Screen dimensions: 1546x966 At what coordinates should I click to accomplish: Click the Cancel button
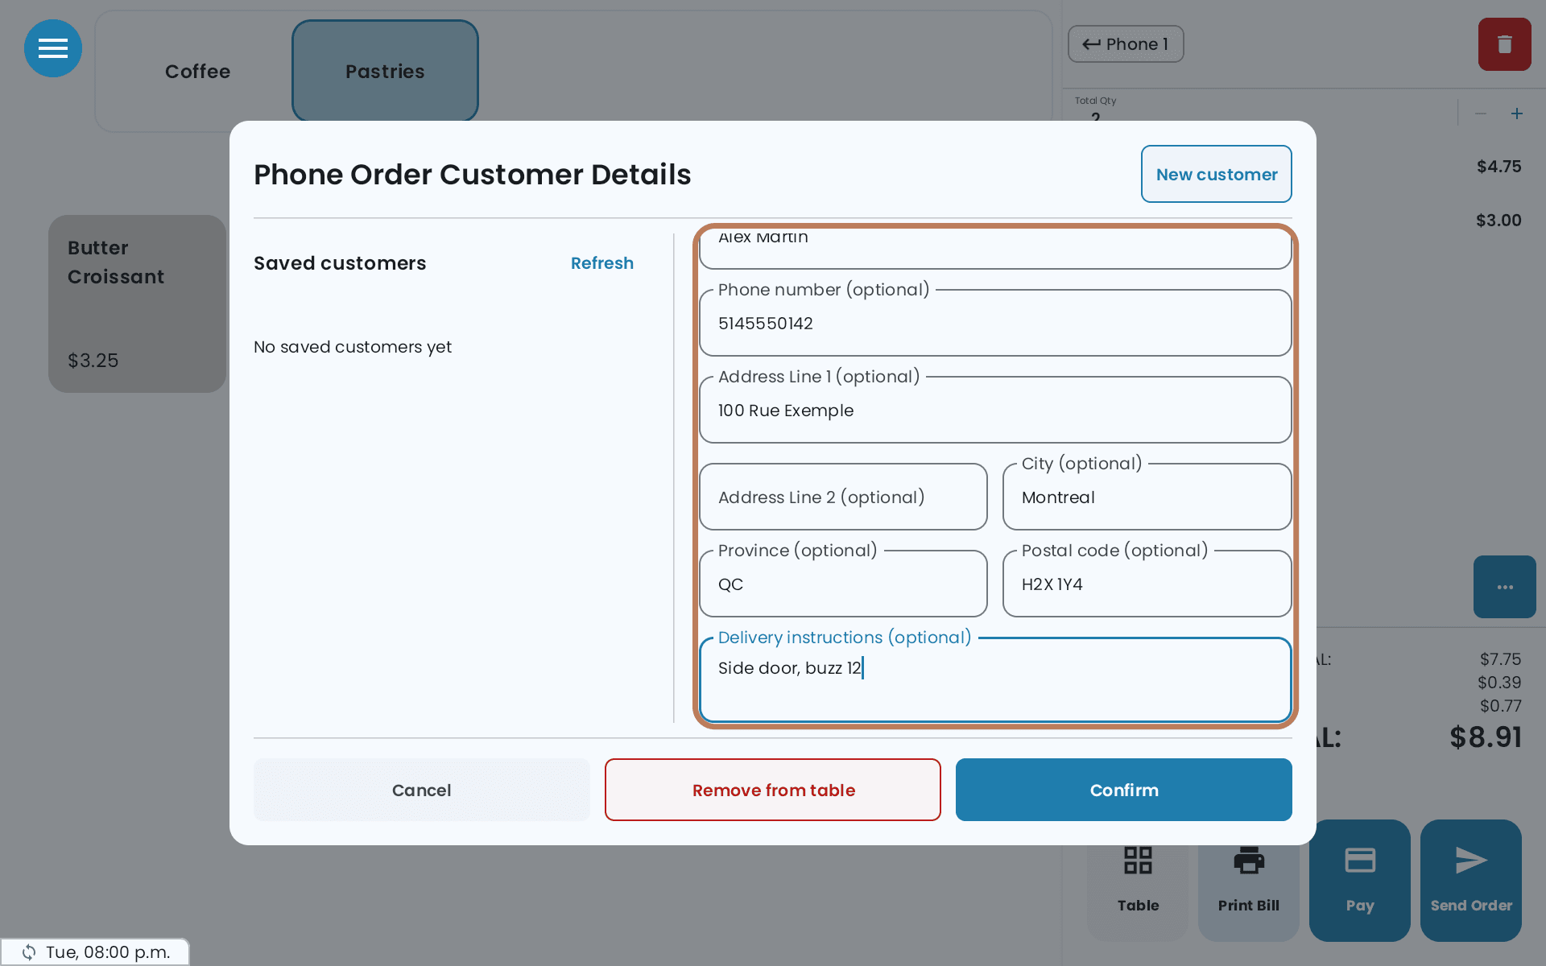coord(422,790)
